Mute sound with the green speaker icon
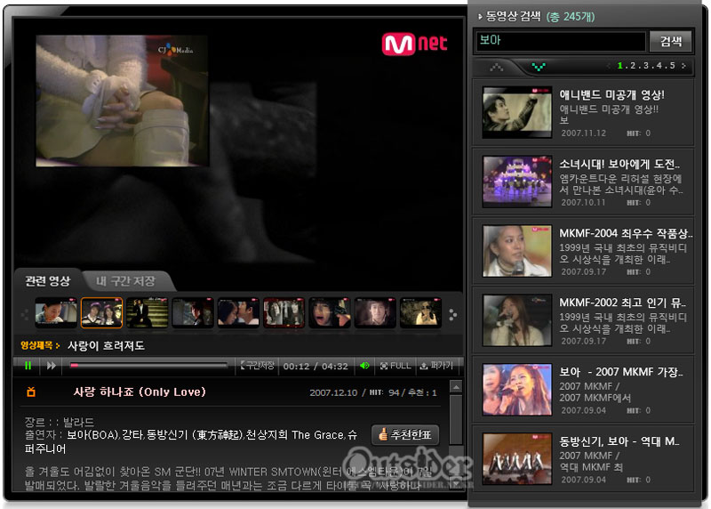The width and height of the screenshot is (711, 509). pos(364,366)
